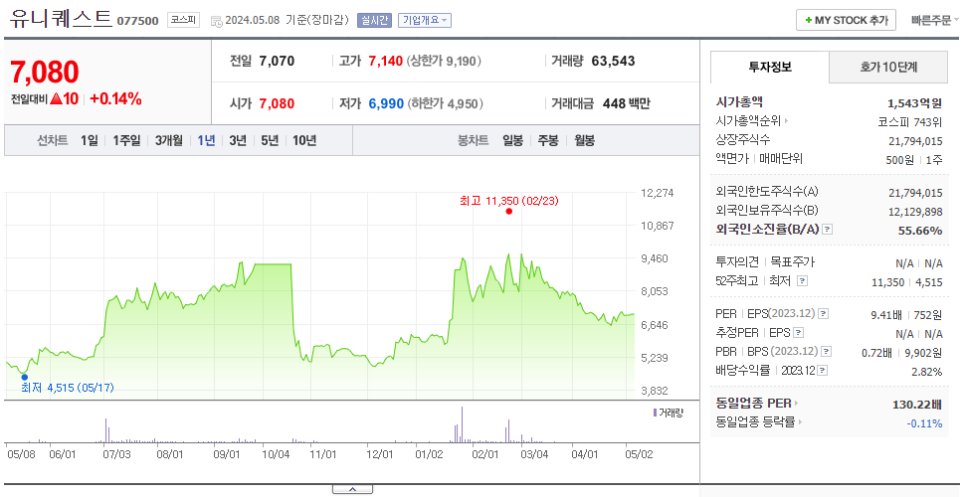This screenshot has width=963, height=497.
Task: Click the green plus on MY STOCK 추가
Action: point(808,20)
